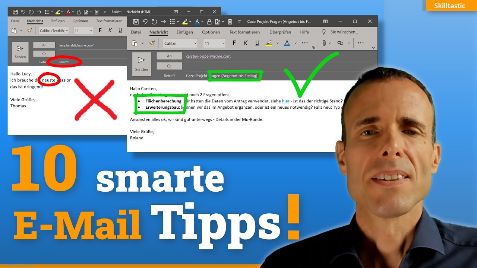The image size is (477, 268).
Task: Click An button in Bericht window
Action: pos(44,45)
